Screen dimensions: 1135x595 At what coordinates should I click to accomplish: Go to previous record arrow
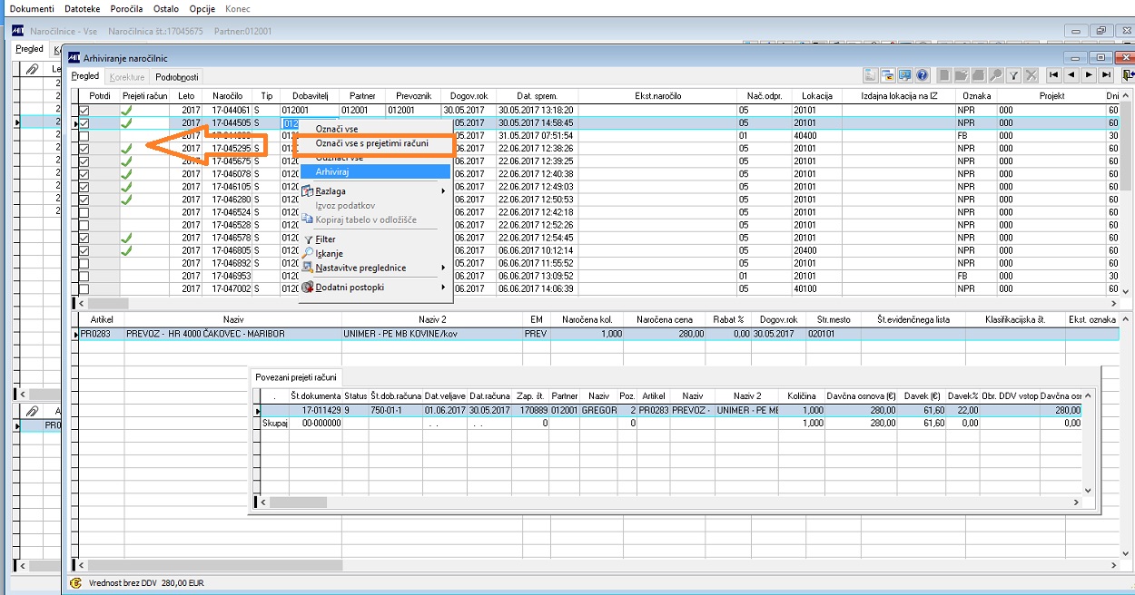coord(1071,75)
